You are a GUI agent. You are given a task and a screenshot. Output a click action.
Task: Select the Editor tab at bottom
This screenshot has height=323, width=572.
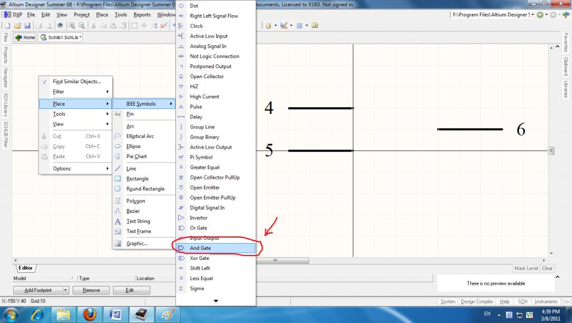25,268
